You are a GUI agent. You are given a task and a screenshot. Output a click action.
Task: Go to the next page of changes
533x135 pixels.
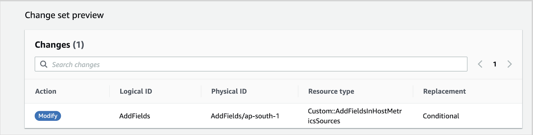click(509, 64)
